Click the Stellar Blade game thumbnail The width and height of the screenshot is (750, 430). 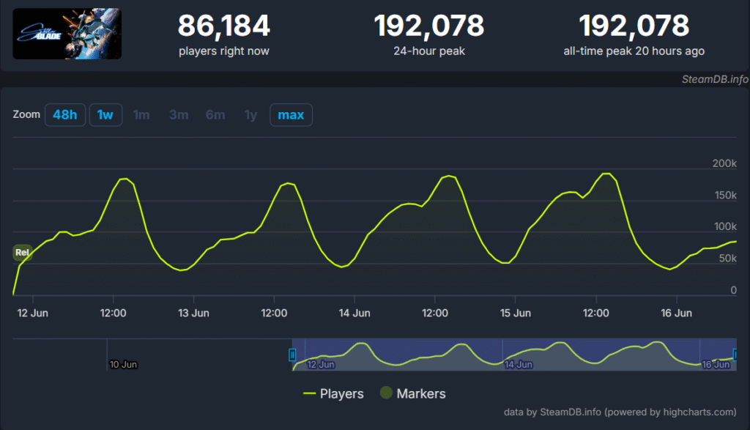(67, 34)
